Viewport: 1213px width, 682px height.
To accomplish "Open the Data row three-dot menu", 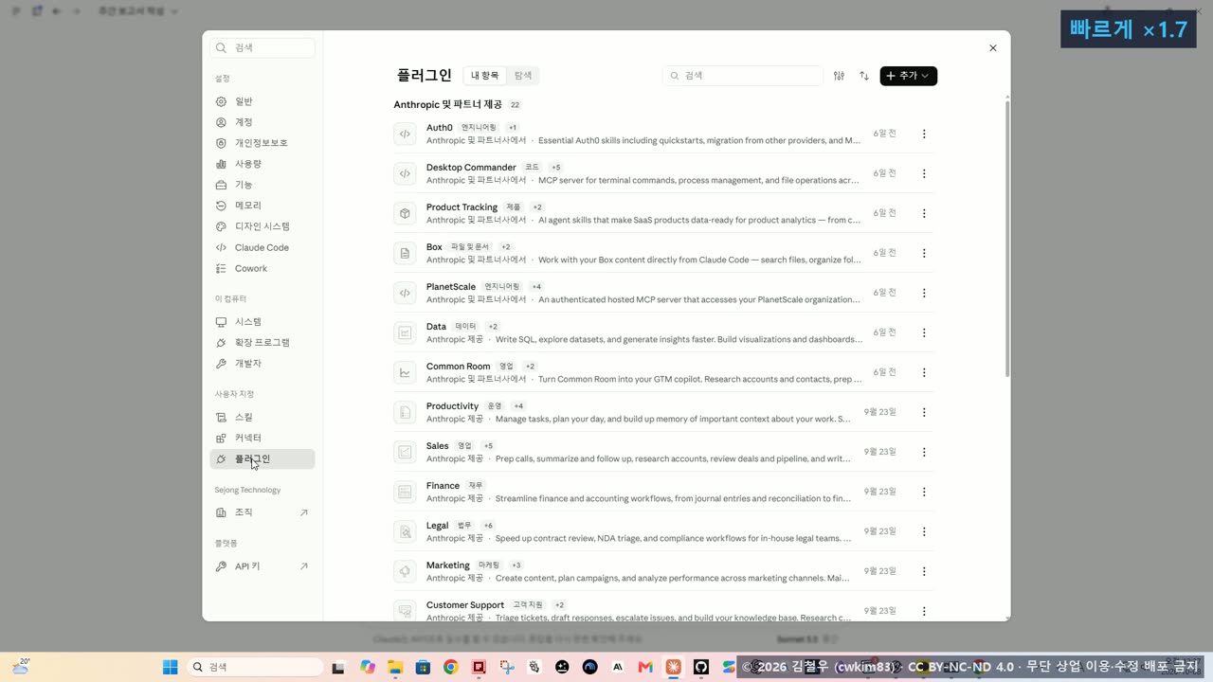I will click(x=924, y=332).
